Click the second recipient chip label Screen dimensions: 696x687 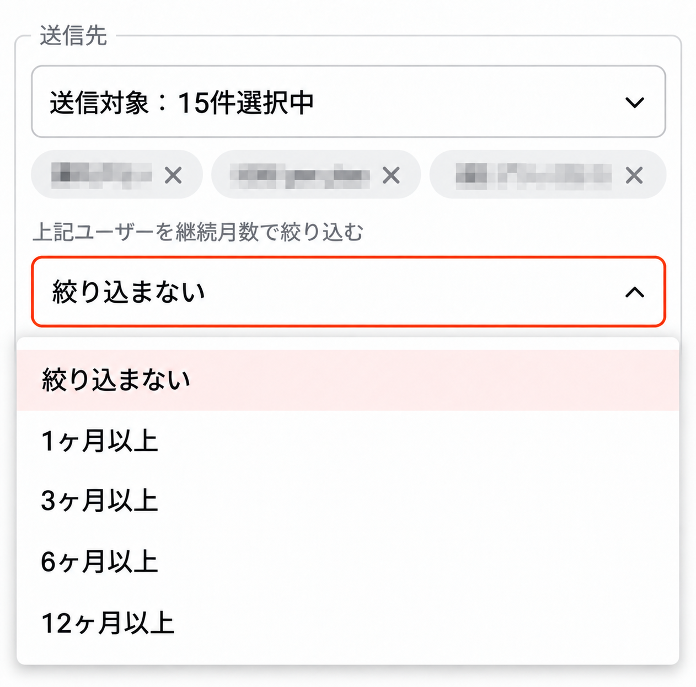coord(300,176)
